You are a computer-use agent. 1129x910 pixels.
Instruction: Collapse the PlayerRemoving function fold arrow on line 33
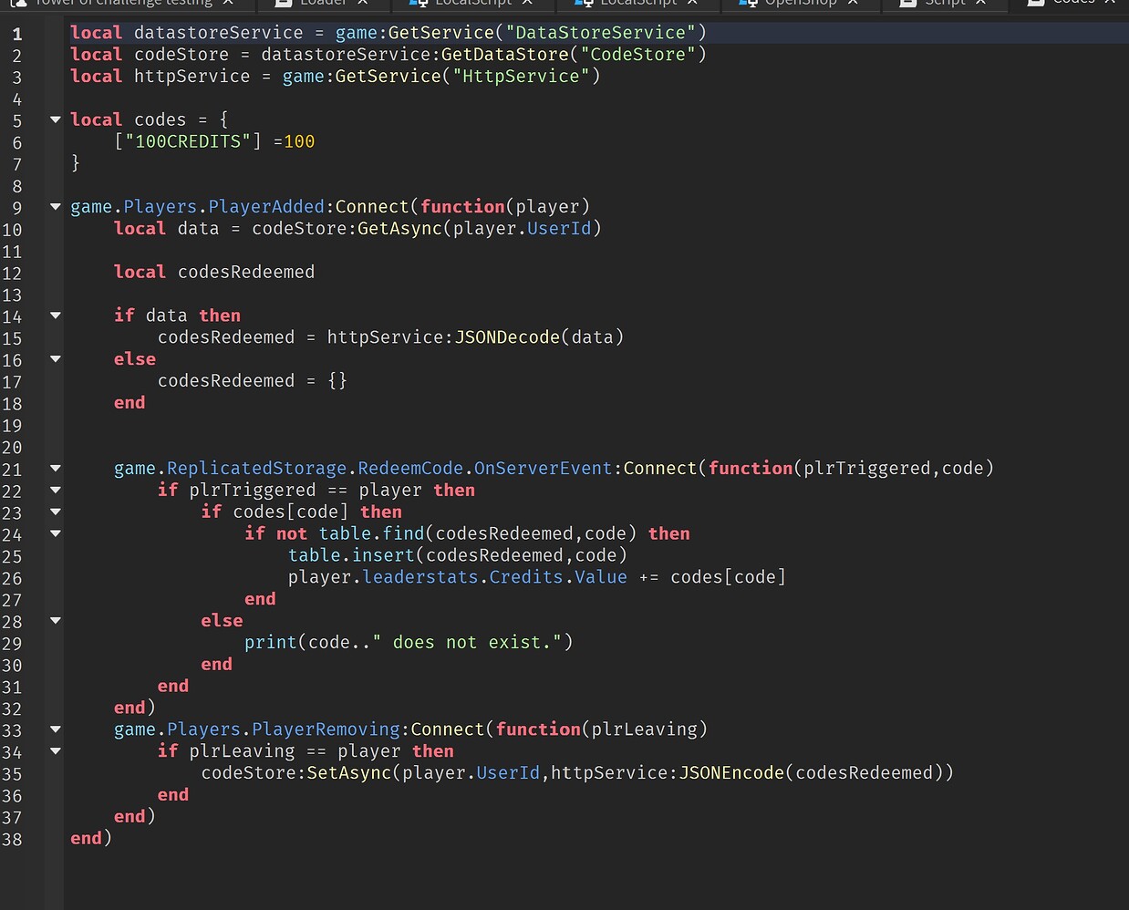click(56, 729)
